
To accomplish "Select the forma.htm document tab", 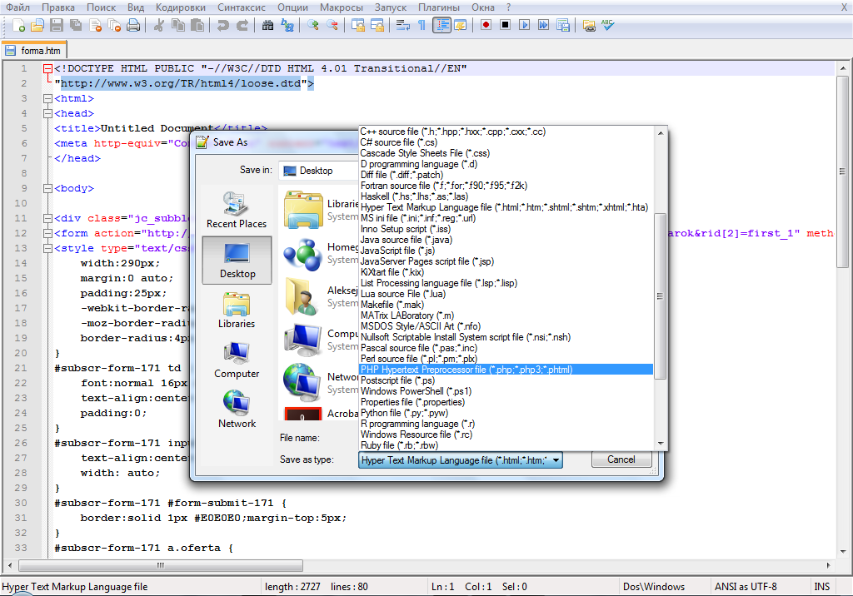I will pos(34,51).
